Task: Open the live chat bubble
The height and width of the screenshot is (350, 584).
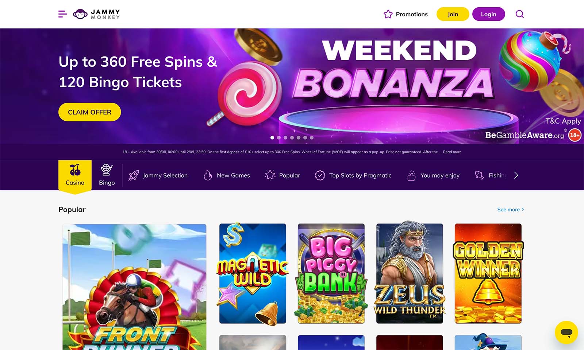Action: 566,332
